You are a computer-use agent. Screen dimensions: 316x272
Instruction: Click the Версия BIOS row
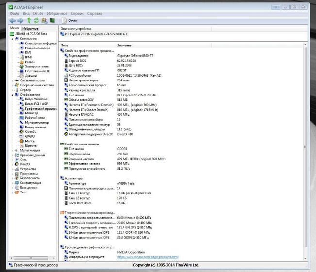100,61
